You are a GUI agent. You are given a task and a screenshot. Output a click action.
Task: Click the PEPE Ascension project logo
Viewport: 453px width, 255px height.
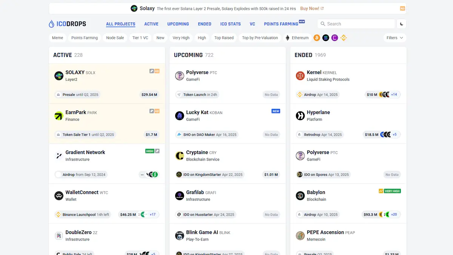[x=300, y=236]
